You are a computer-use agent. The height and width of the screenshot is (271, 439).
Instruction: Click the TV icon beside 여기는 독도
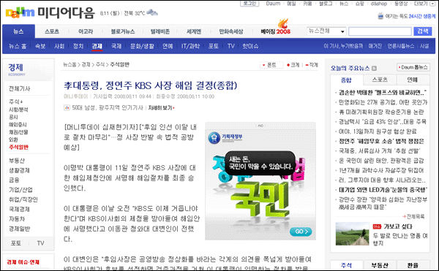tap(380, 16)
